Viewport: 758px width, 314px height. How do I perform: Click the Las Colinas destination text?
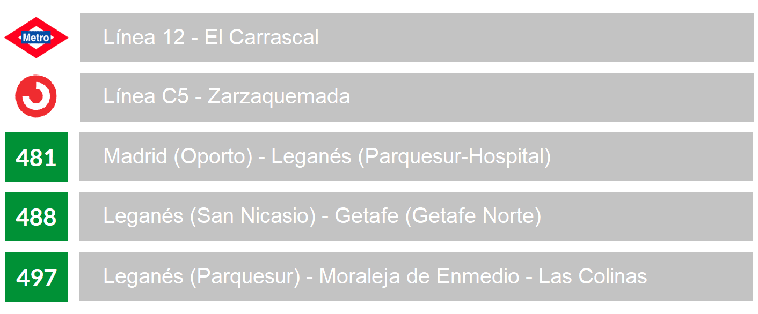click(593, 276)
